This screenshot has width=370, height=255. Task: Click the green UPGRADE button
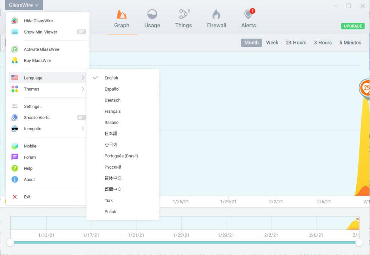[353, 26]
